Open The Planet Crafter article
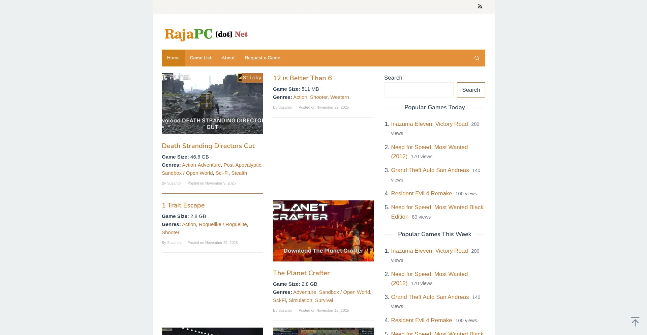The height and width of the screenshot is (335, 647). click(x=301, y=273)
